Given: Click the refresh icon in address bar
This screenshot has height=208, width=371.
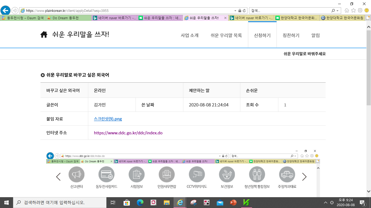Looking at the screenshot, I should click(244, 11).
